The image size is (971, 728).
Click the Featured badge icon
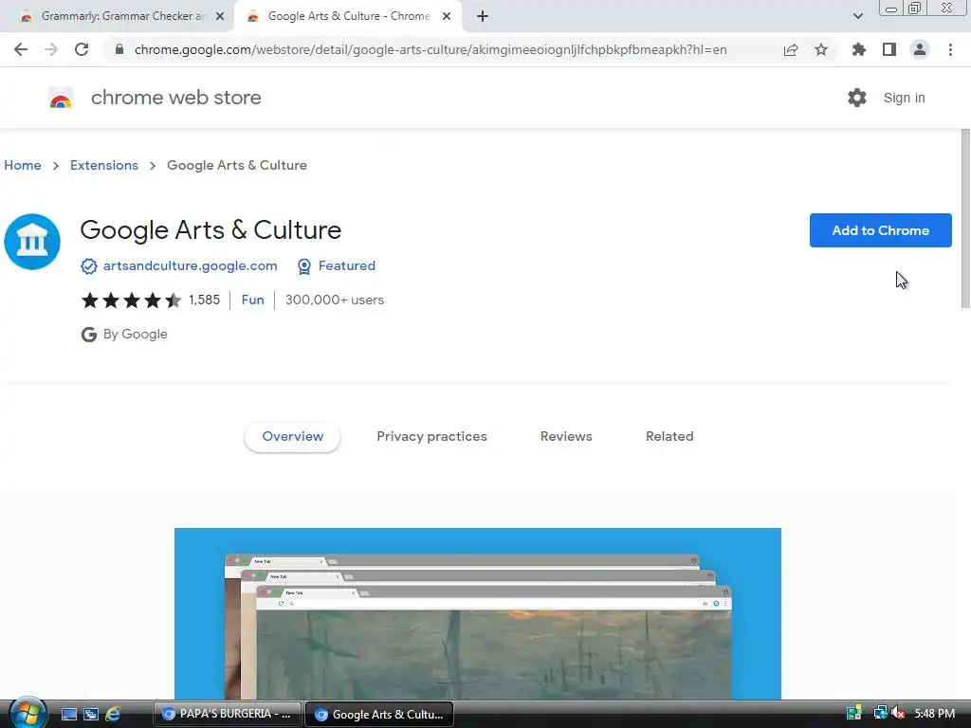[x=304, y=266]
